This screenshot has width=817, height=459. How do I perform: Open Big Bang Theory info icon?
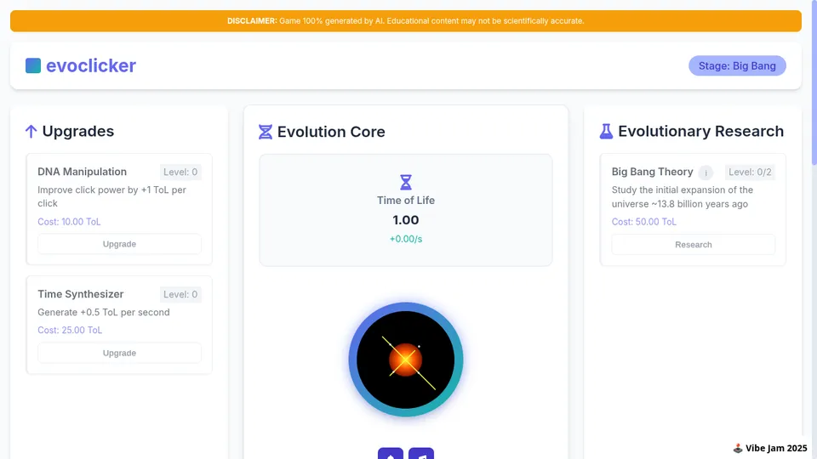706,173
